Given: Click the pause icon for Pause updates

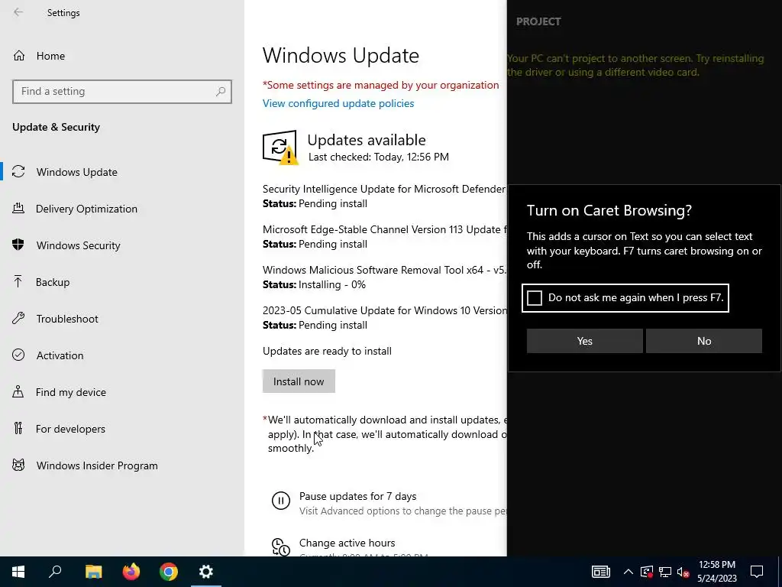Looking at the screenshot, I should pyautogui.click(x=281, y=500).
